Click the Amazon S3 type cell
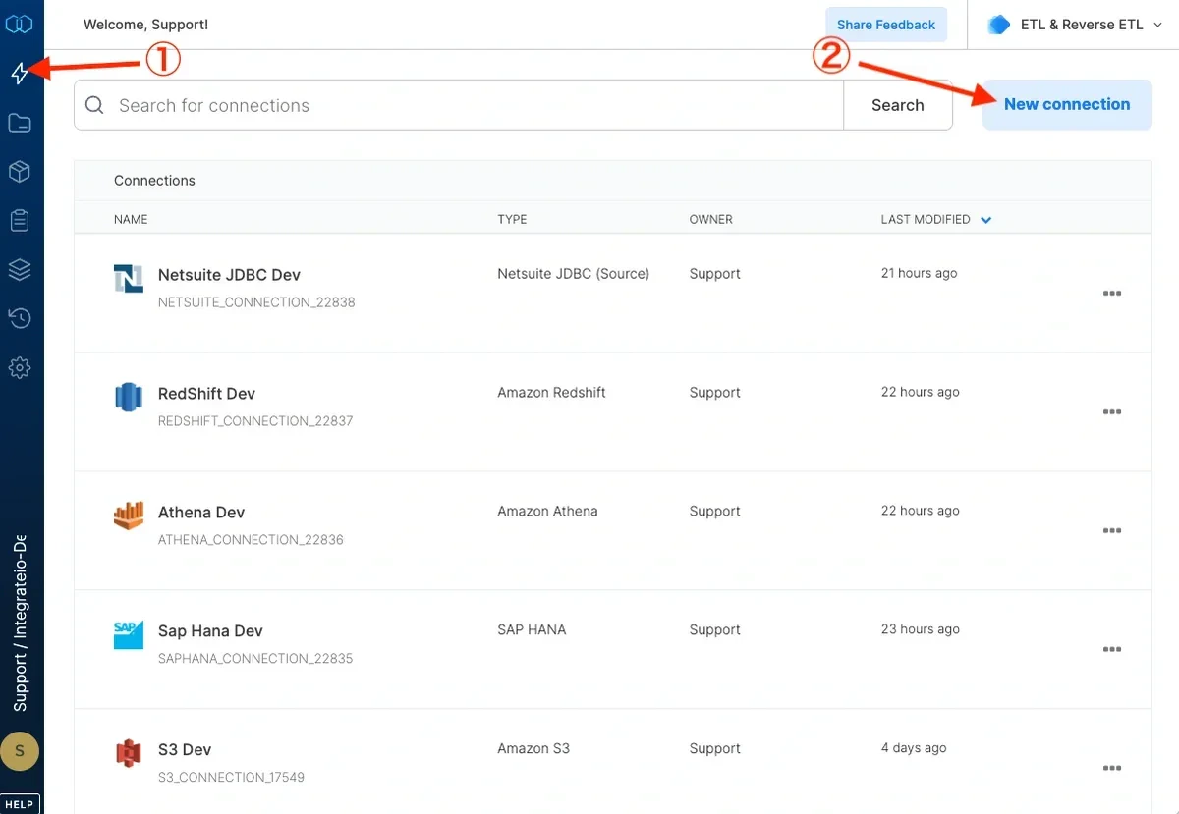 (x=533, y=749)
